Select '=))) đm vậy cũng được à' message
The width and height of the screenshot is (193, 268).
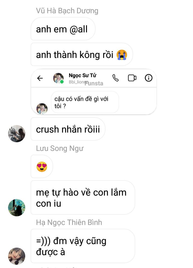[x=83, y=246]
